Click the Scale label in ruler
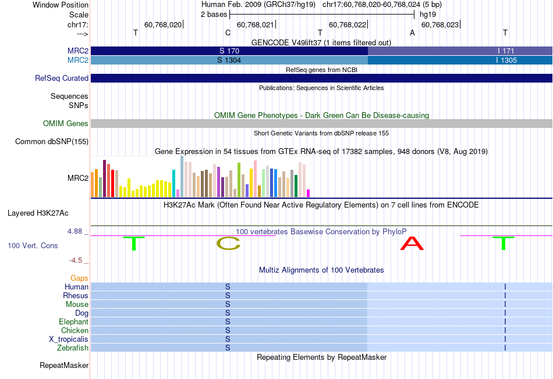553x379 pixels. [x=79, y=15]
